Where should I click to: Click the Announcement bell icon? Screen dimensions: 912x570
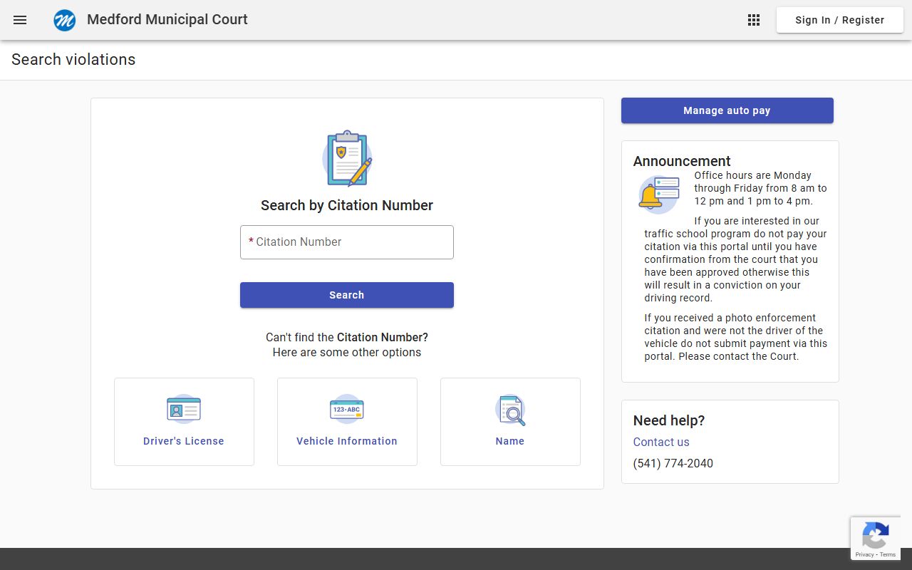pyautogui.click(x=658, y=194)
